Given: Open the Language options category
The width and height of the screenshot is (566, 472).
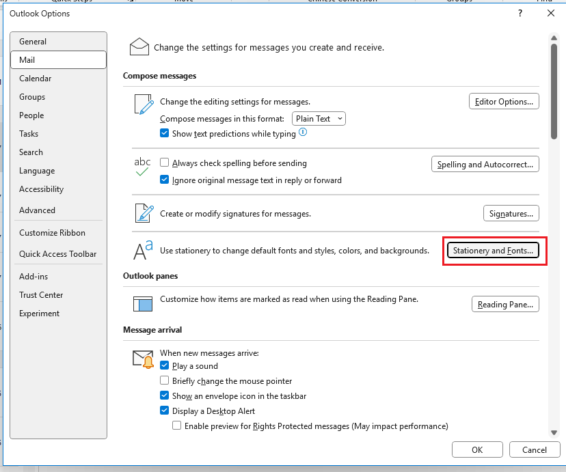Looking at the screenshot, I should pyautogui.click(x=59, y=170).
